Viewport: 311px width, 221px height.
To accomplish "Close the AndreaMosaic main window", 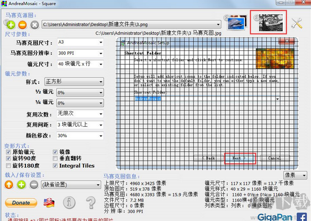I will coord(304,2).
